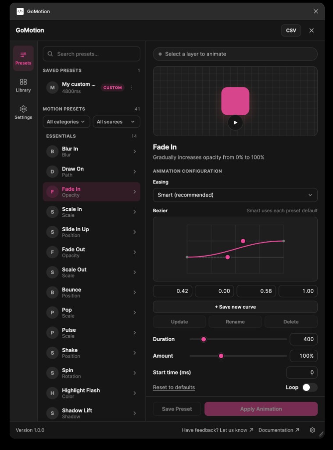Viewport: 333px width, 450px height.
Task: Open the All categories dropdown
Action: 66,122
